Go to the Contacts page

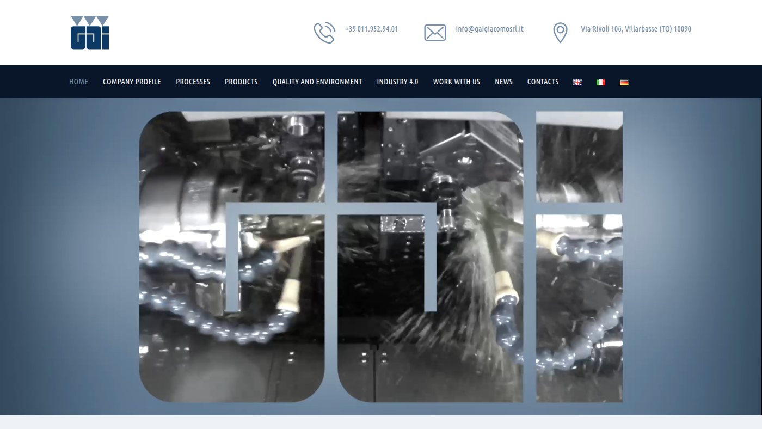point(543,82)
